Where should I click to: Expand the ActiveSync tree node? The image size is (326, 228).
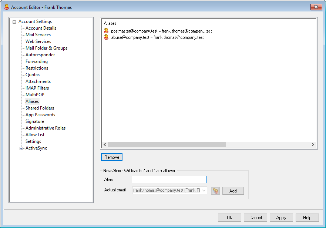pyautogui.click(x=21, y=148)
